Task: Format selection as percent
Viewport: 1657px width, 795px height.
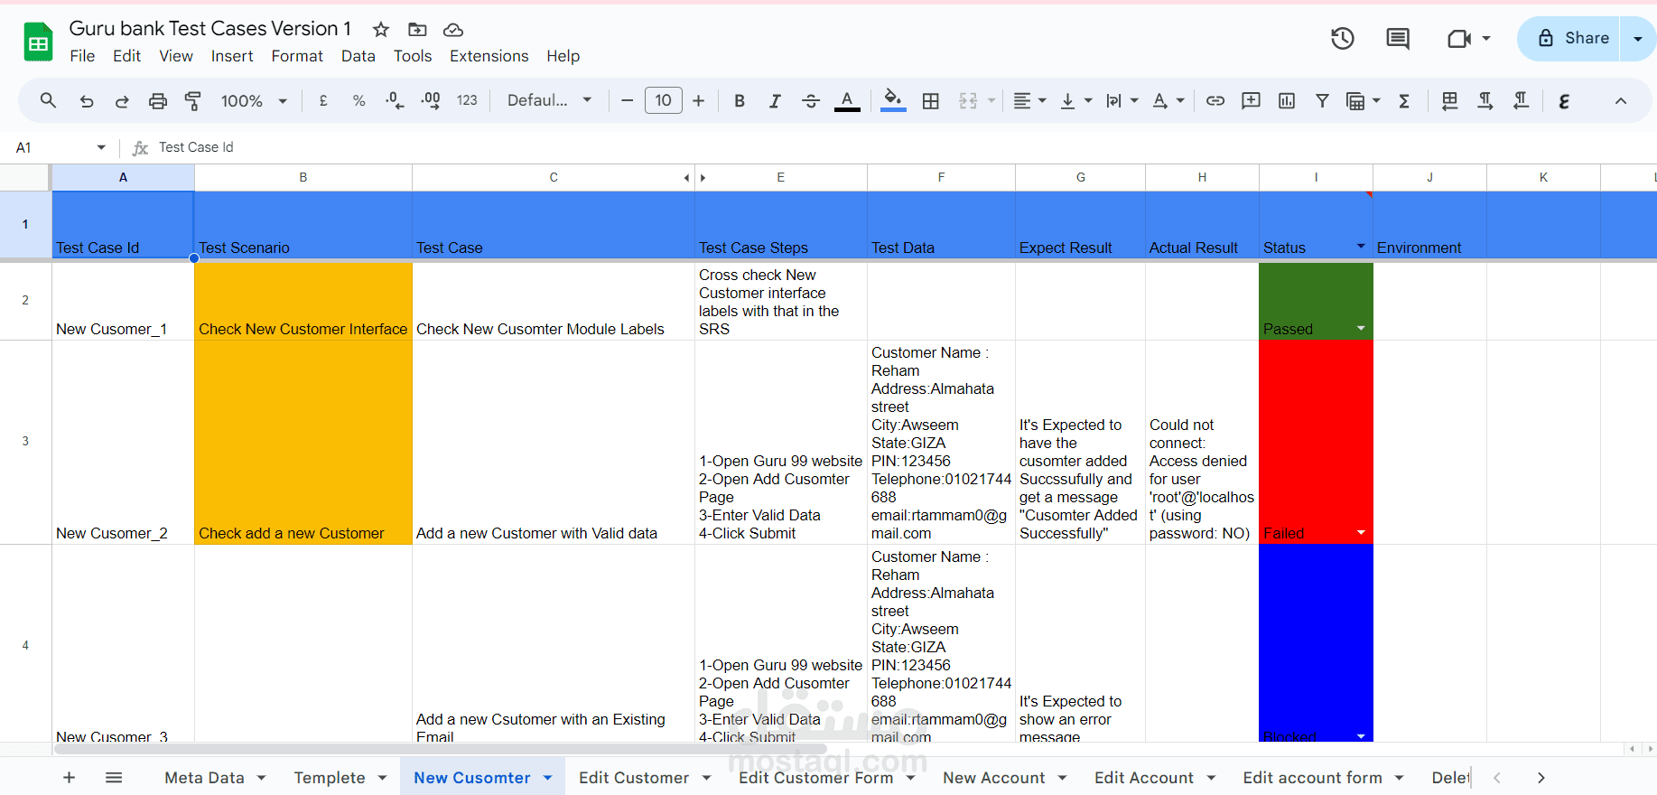Action: [x=358, y=100]
